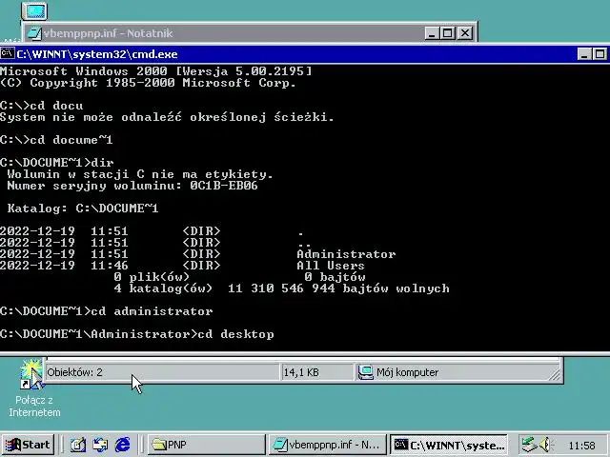Click the All Users directory entry
This screenshot has width=610, height=457.
point(331,266)
